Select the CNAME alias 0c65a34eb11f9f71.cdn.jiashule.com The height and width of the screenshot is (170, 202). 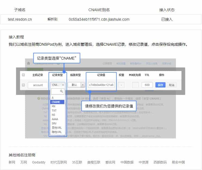[x=99, y=19]
